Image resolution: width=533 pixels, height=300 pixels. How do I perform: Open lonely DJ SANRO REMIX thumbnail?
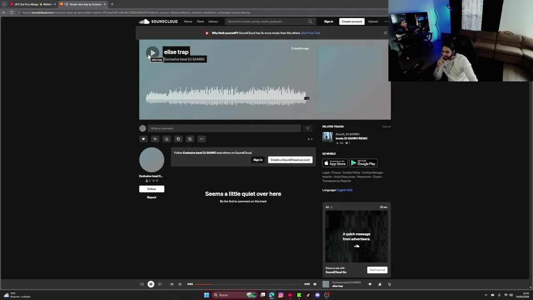(327, 137)
